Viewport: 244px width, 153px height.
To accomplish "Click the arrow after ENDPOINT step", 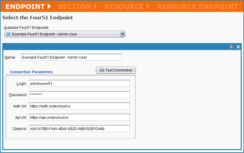I will [x=49, y=6].
